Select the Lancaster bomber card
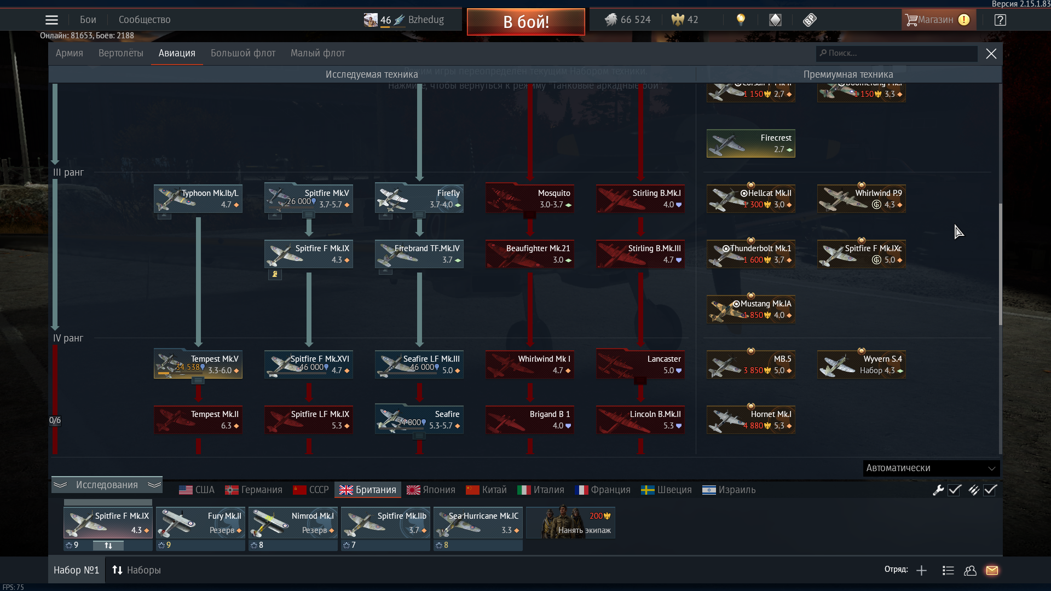 click(640, 364)
